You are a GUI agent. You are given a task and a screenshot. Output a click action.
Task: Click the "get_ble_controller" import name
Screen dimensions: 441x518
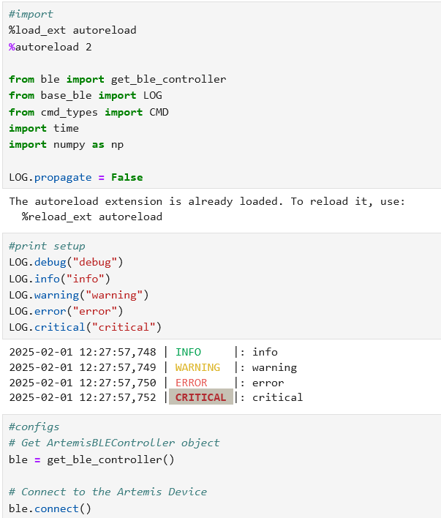[x=168, y=79]
